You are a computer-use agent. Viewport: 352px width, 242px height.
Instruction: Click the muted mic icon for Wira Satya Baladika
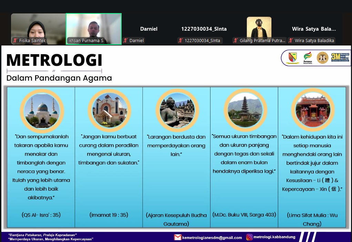(291, 41)
